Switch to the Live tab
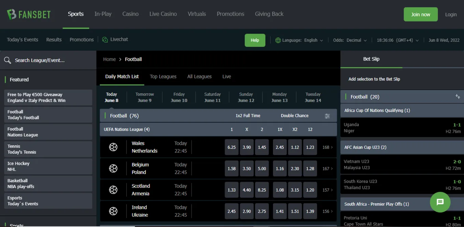Screen dimensions: 464x227 pyautogui.click(x=227, y=76)
